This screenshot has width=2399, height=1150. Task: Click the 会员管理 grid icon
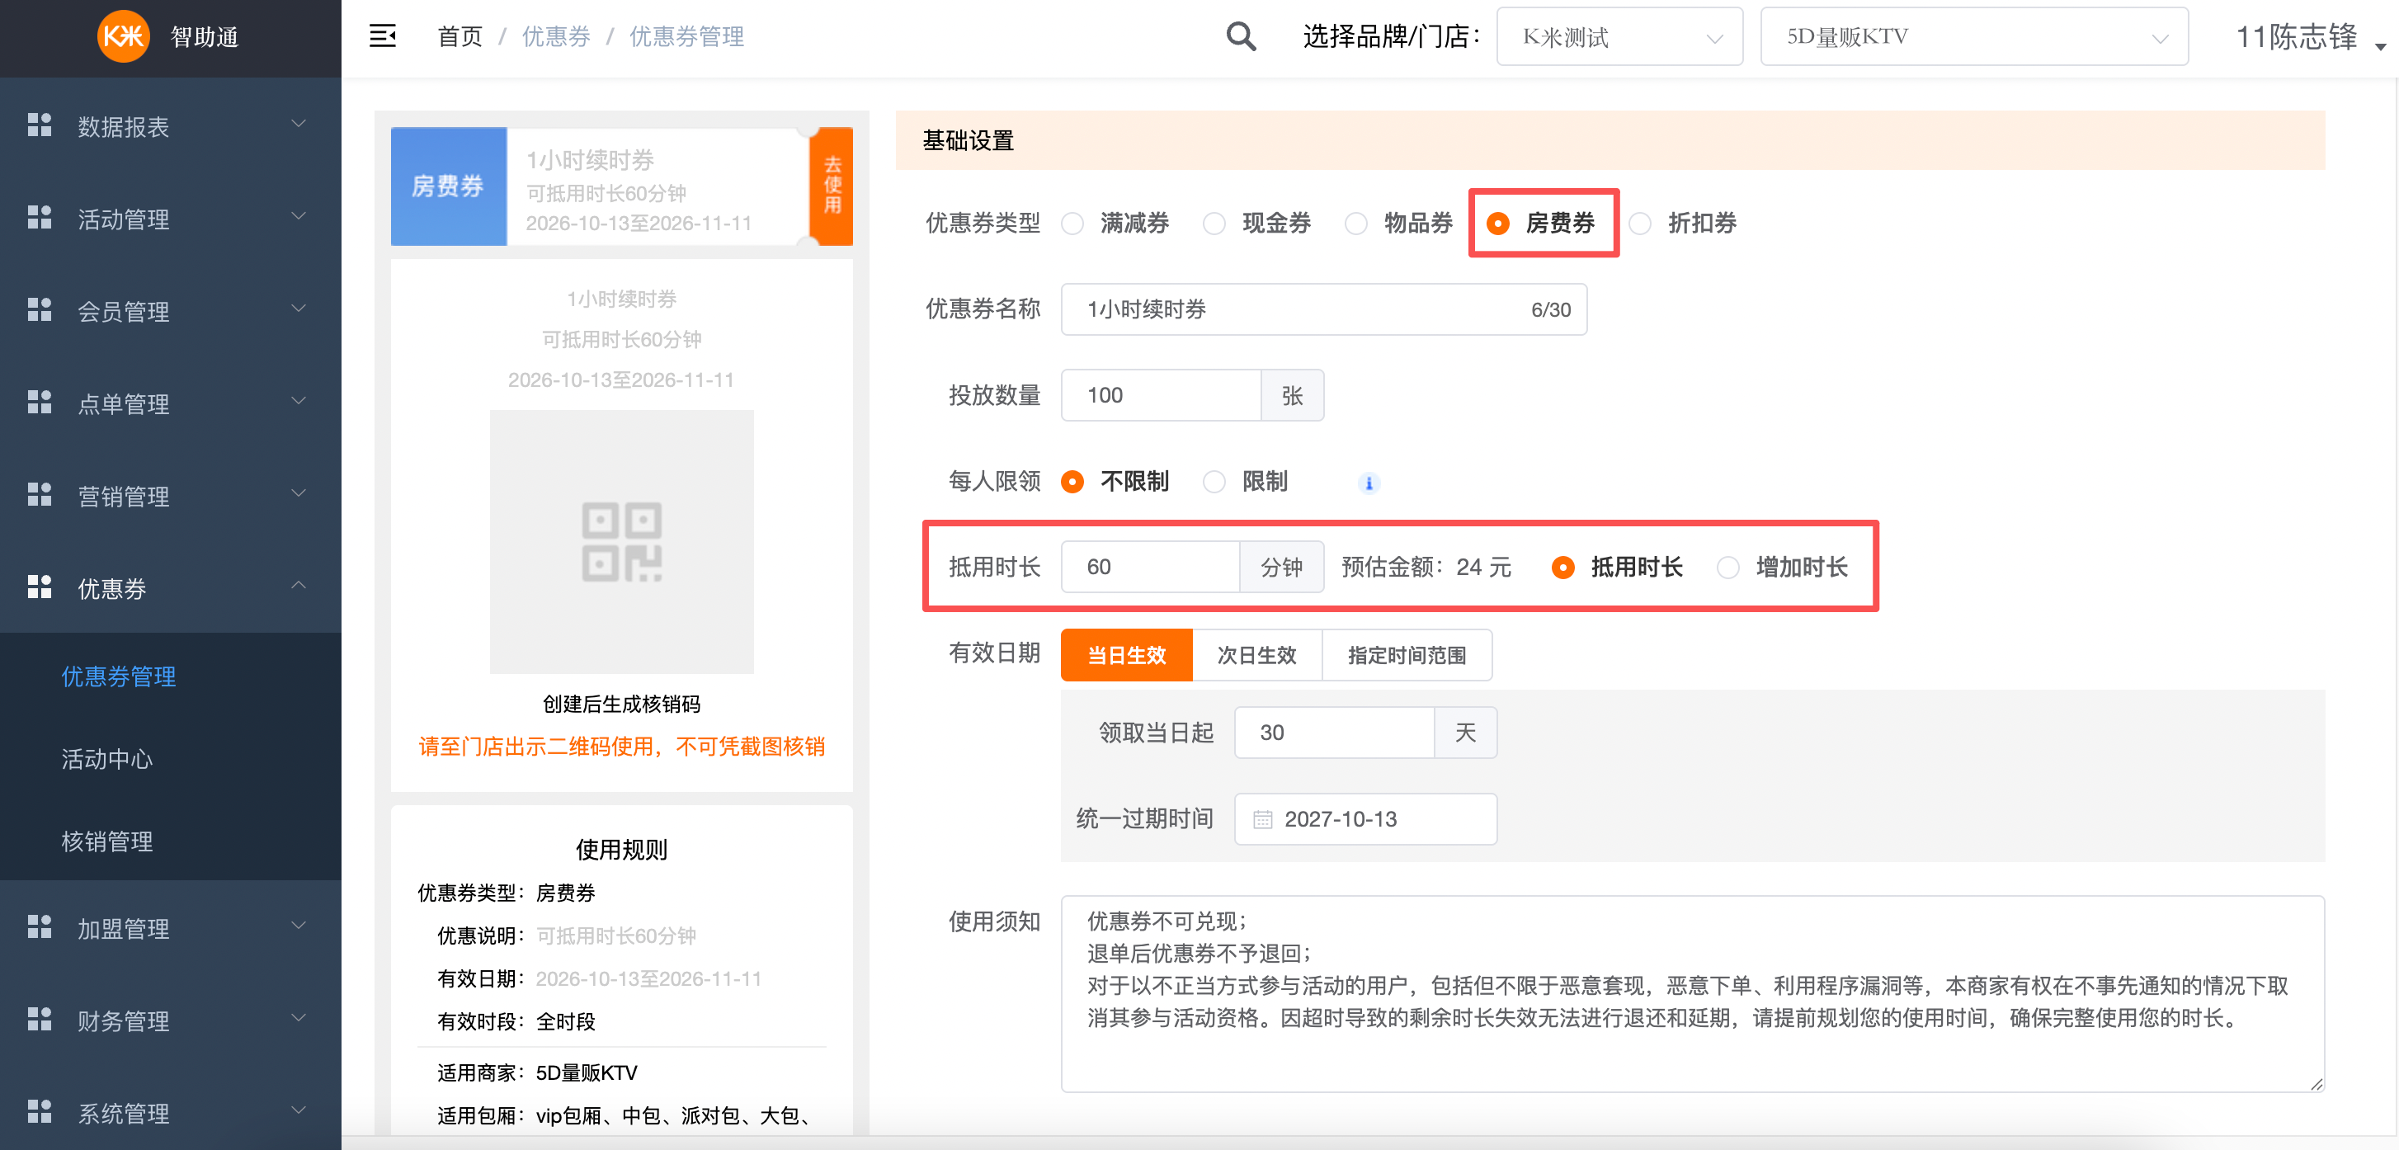(39, 309)
